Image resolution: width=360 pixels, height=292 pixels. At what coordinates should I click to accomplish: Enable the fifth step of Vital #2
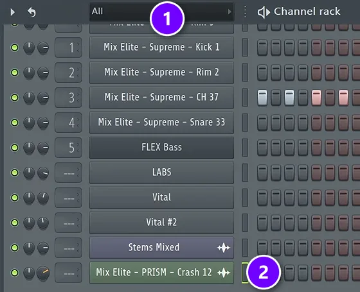(x=316, y=223)
